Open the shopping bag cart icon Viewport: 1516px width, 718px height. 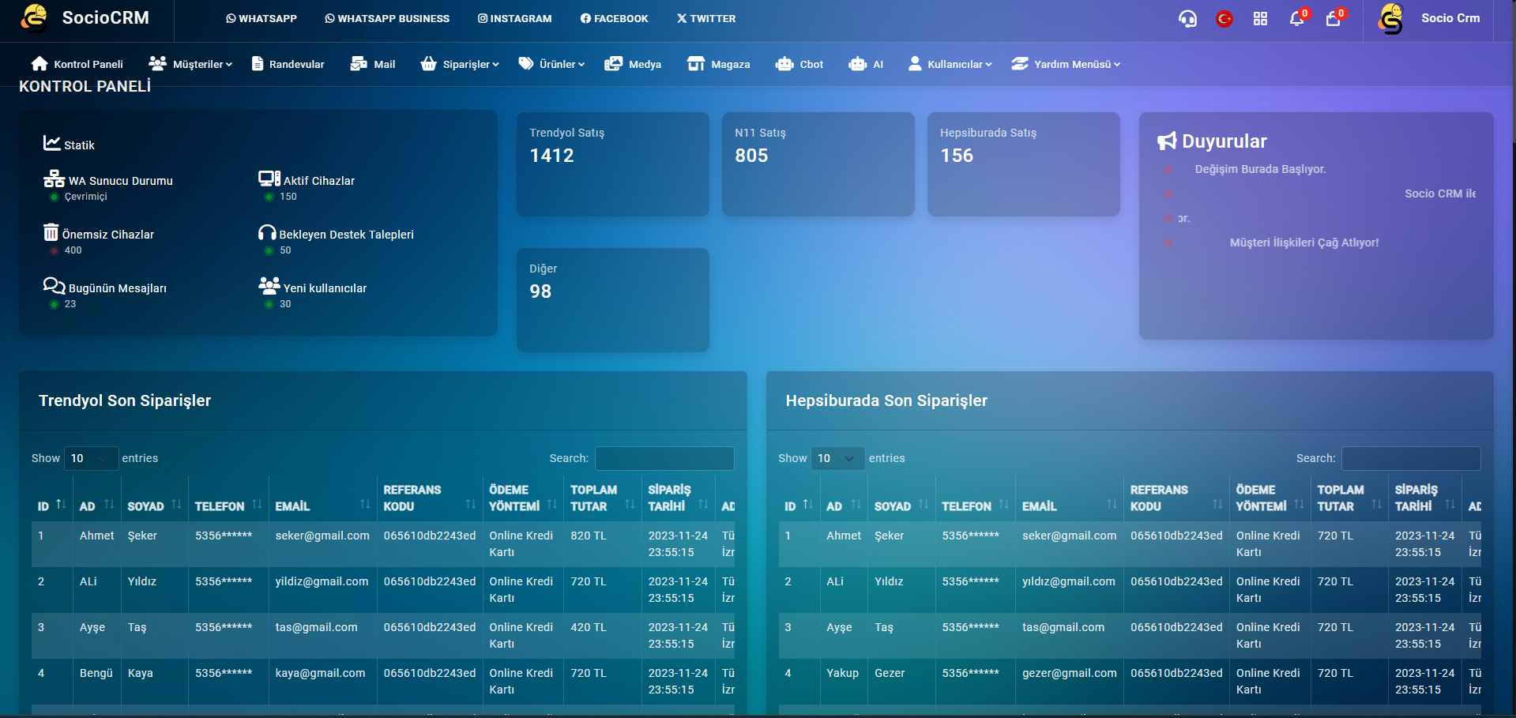(1333, 19)
